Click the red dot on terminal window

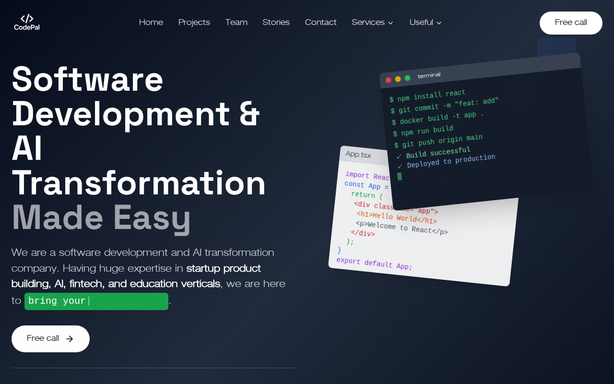coord(388,80)
